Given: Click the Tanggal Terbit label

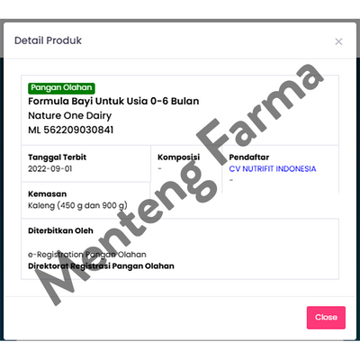Looking at the screenshot, I should click(x=57, y=157).
